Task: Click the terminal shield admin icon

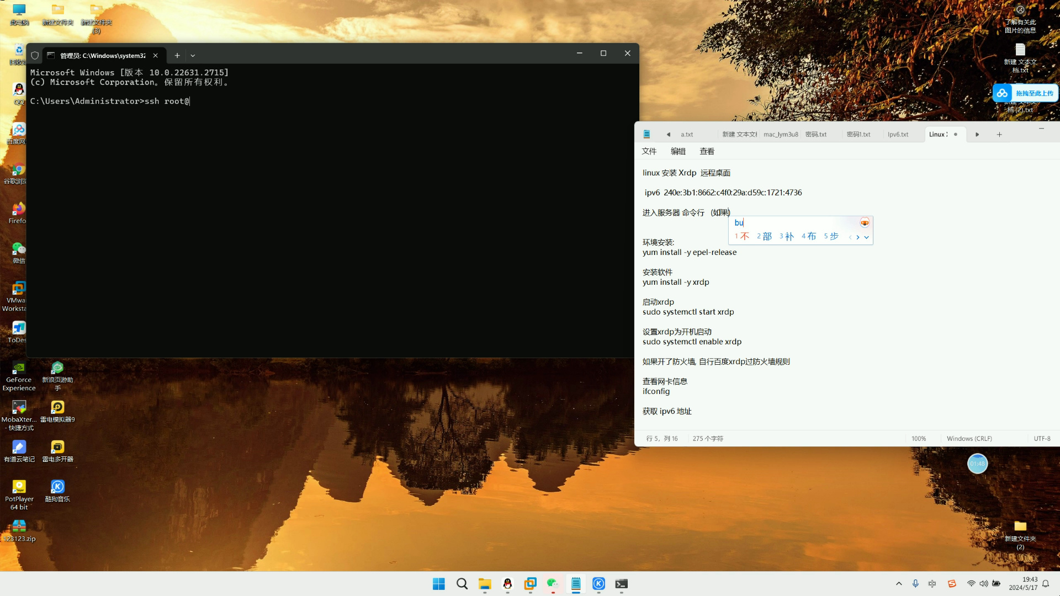Action: pyautogui.click(x=35, y=56)
